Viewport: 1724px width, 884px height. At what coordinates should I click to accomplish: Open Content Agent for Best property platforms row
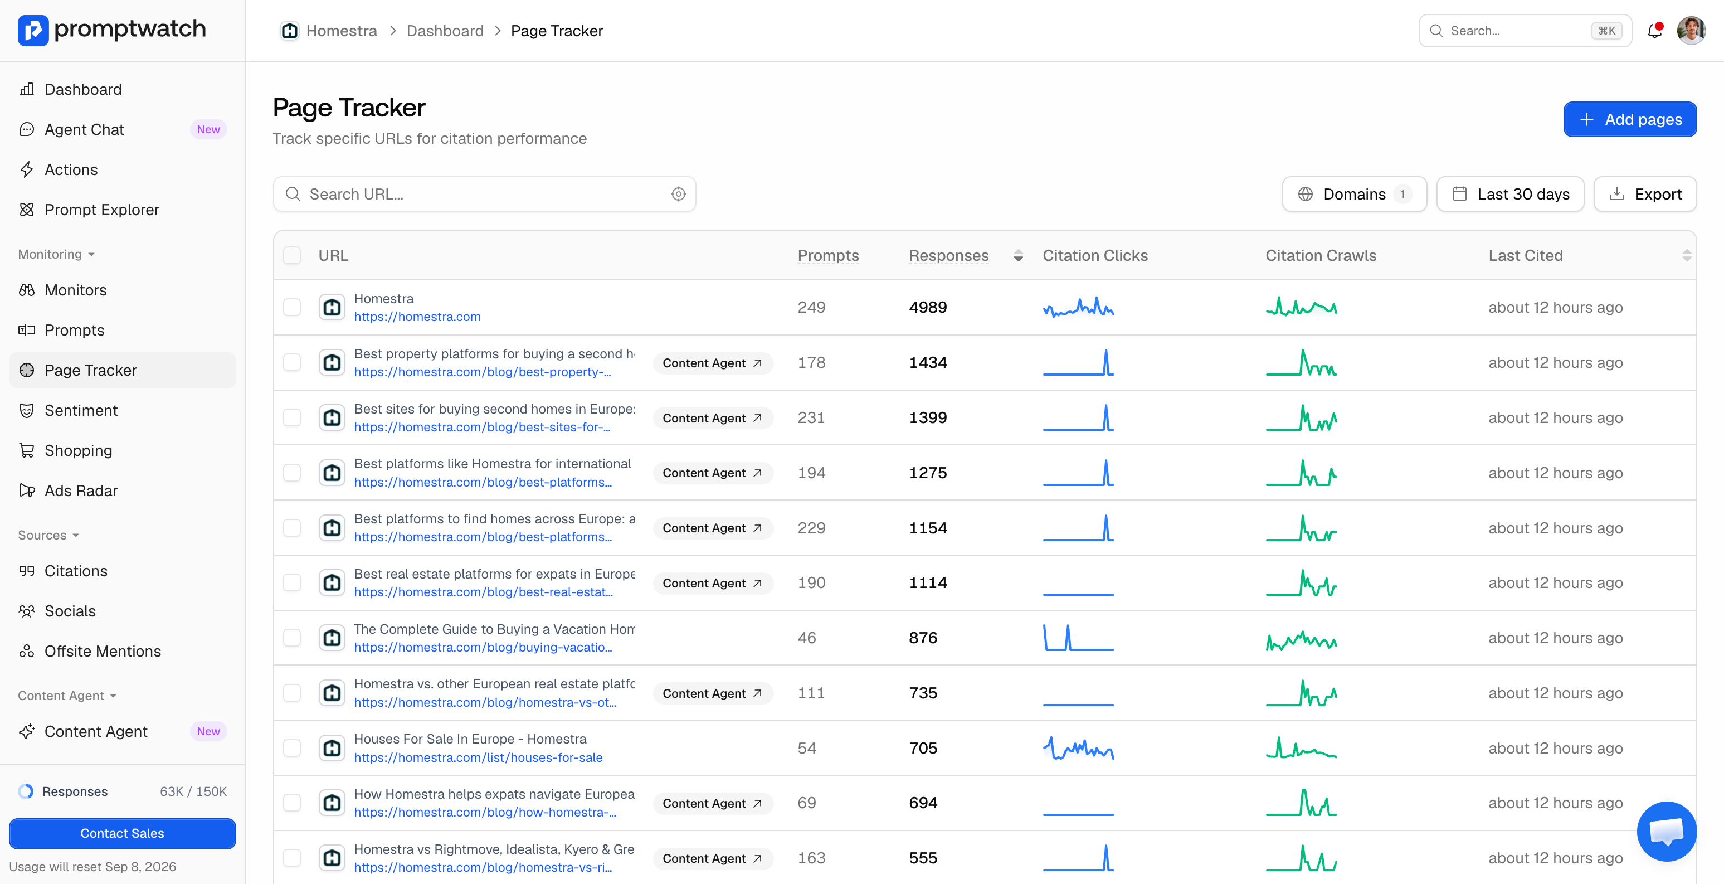713,363
